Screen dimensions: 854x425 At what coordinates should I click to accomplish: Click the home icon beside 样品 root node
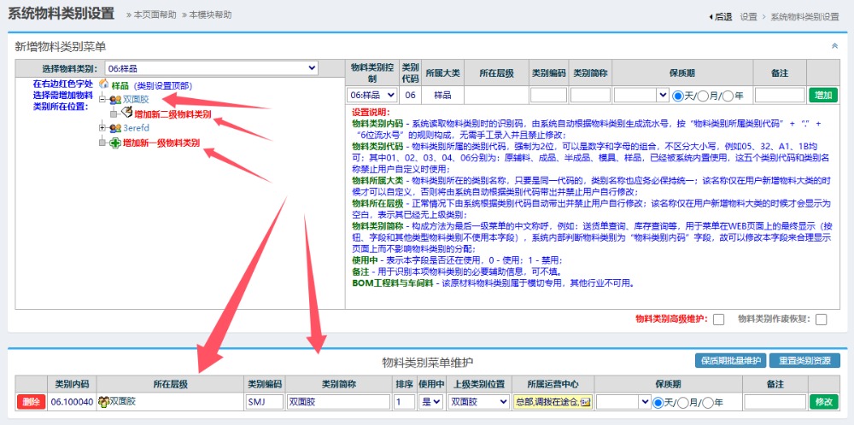(103, 84)
